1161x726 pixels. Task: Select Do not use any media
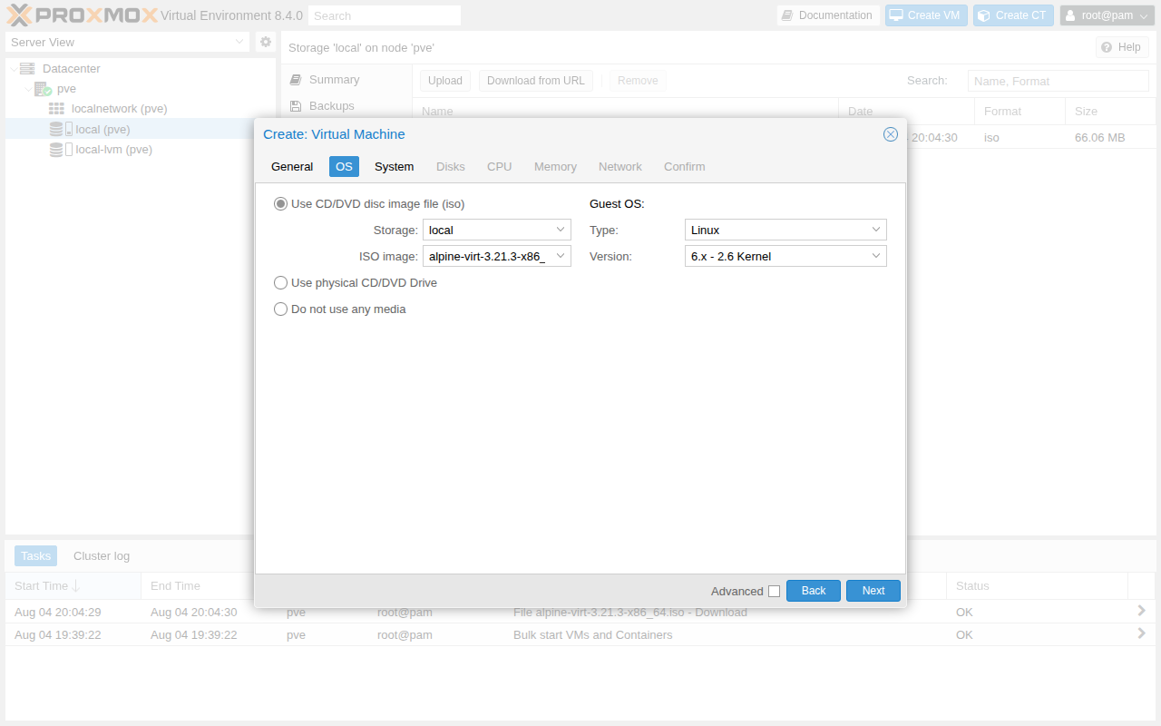click(281, 309)
